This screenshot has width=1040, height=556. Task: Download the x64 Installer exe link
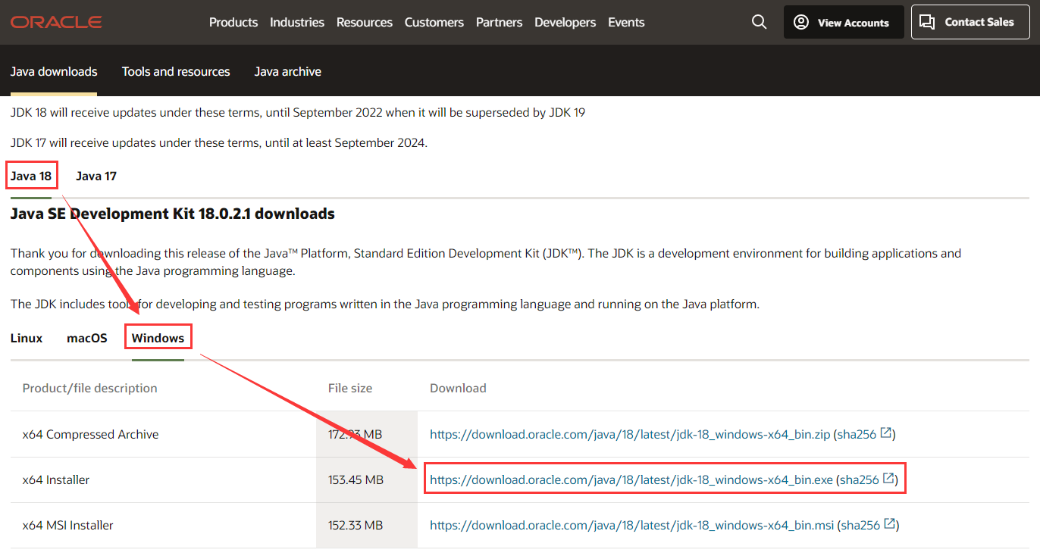[631, 479]
